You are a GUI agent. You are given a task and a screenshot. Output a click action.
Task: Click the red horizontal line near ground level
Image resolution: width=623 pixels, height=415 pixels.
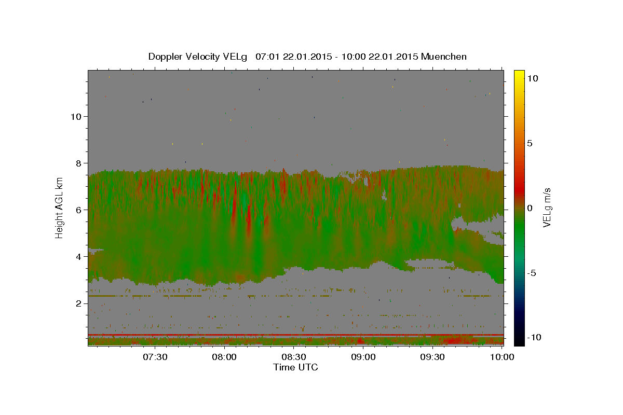click(295, 335)
